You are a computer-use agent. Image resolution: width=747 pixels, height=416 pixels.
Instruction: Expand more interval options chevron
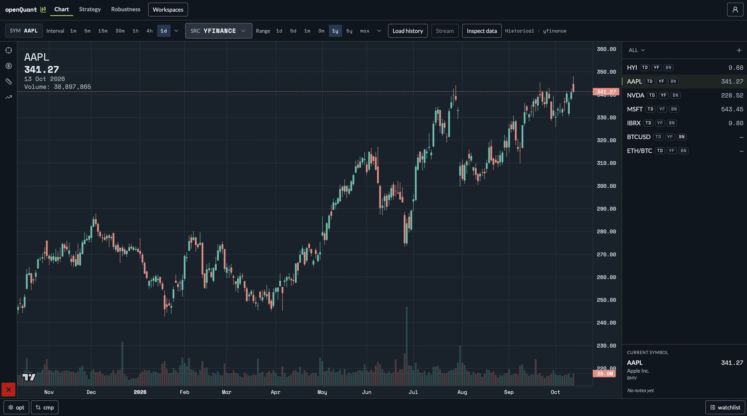[176, 31]
